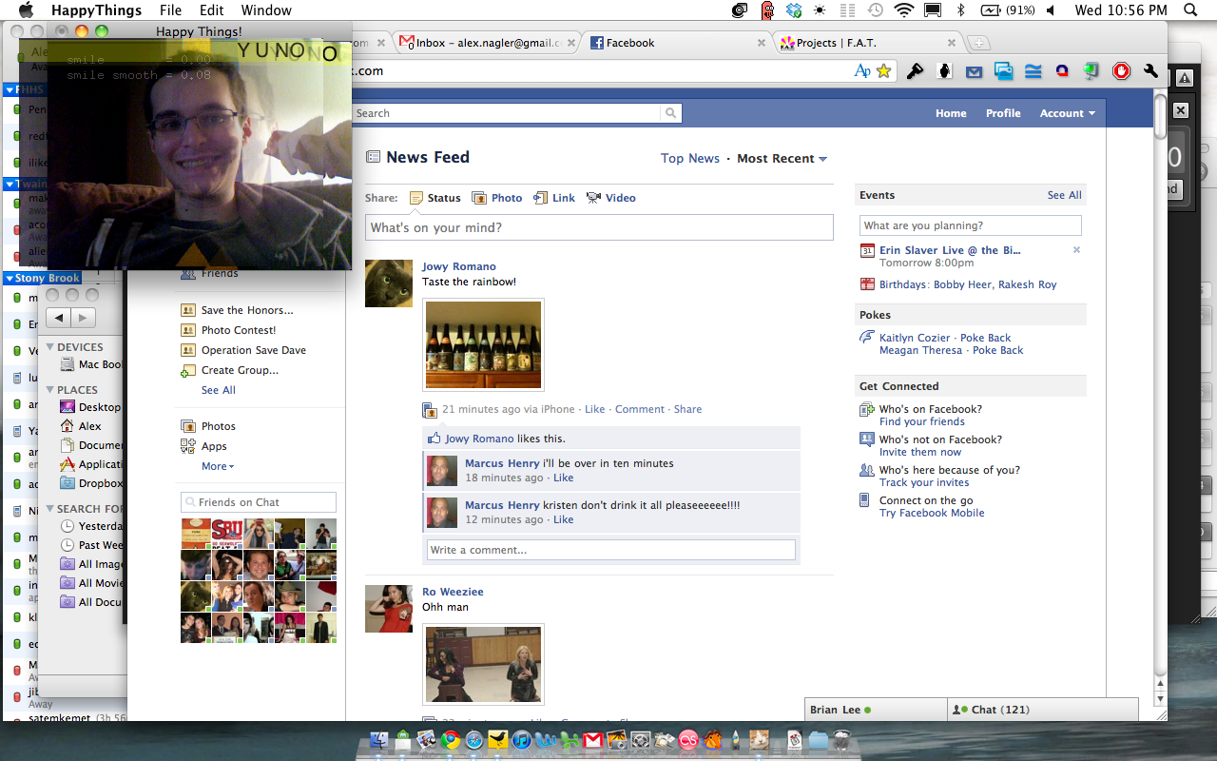This screenshot has width=1217, height=761.
Task: Click Find your friends link
Action: click(x=921, y=421)
